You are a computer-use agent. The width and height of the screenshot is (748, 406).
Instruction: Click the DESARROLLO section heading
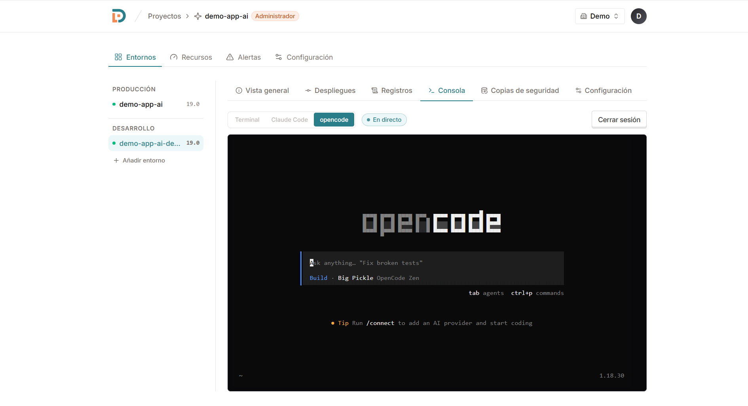(133, 128)
